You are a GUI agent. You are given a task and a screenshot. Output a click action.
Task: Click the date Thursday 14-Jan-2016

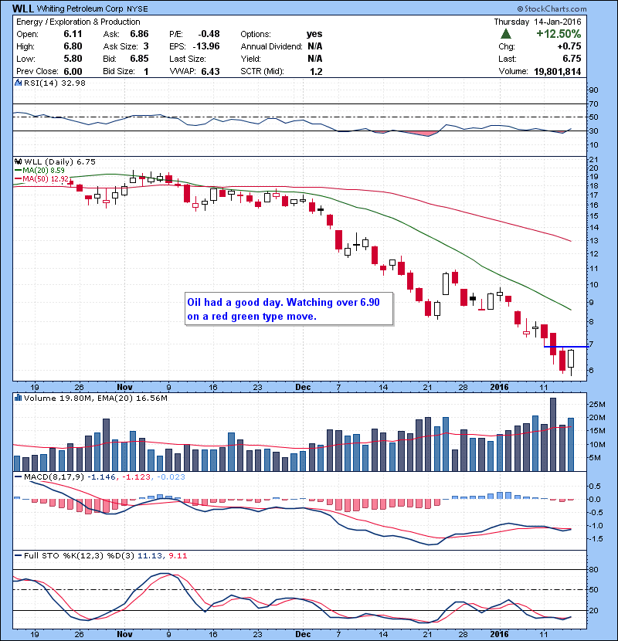tap(537, 22)
